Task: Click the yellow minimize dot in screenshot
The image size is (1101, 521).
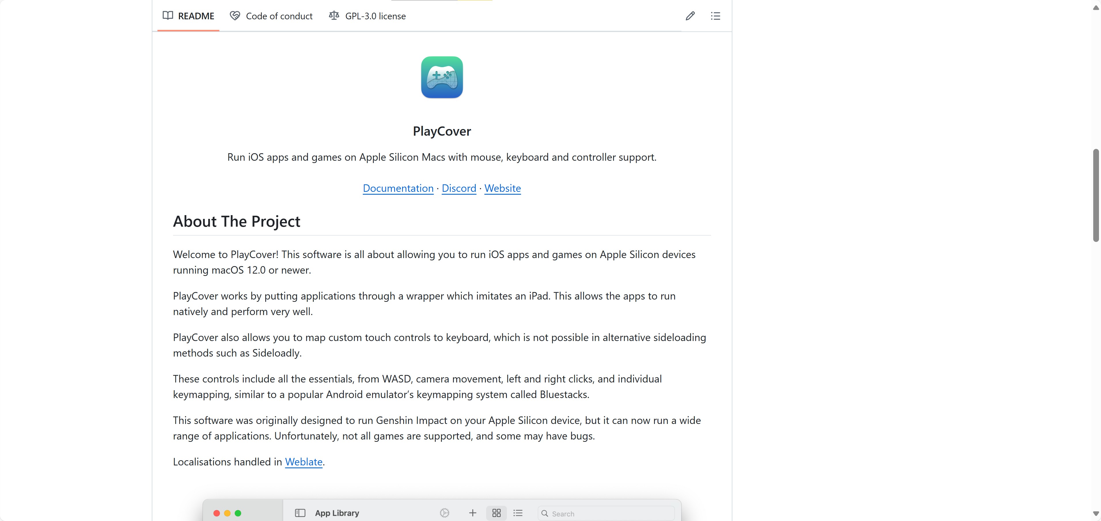Action: point(228,513)
